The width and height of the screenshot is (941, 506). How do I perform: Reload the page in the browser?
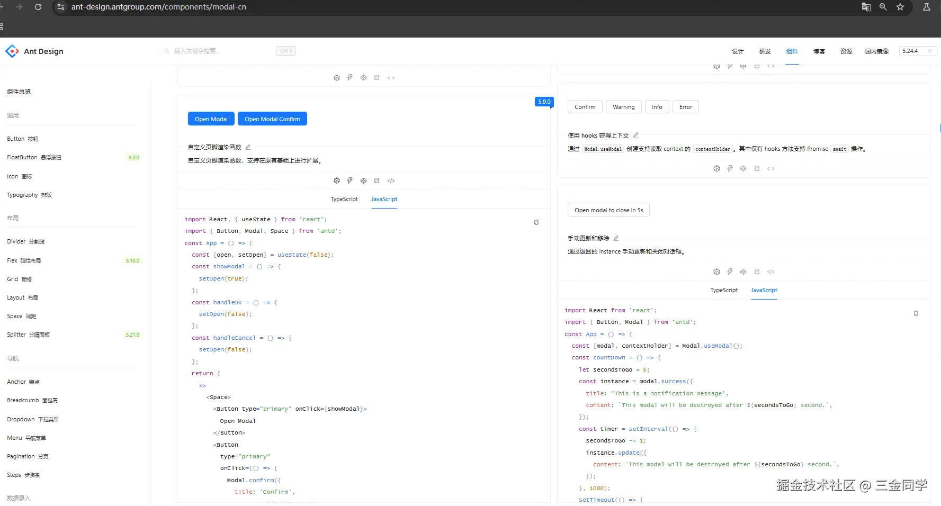pos(38,7)
